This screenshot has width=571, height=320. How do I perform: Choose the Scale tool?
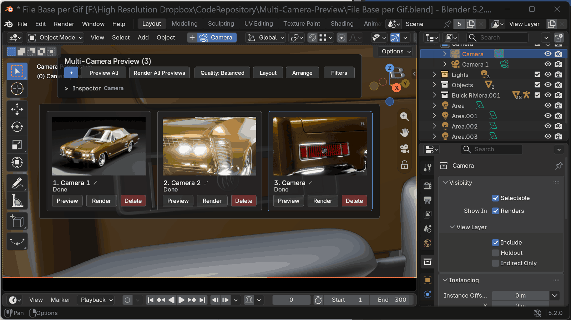pyautogui.click(x=17, y=145)
